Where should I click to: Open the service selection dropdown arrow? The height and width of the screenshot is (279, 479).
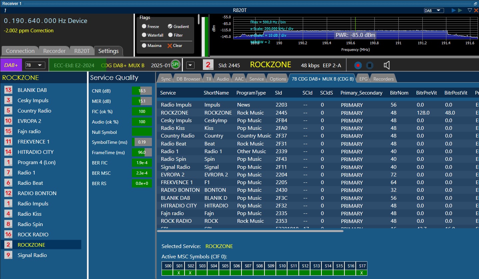tap(190, 65)
